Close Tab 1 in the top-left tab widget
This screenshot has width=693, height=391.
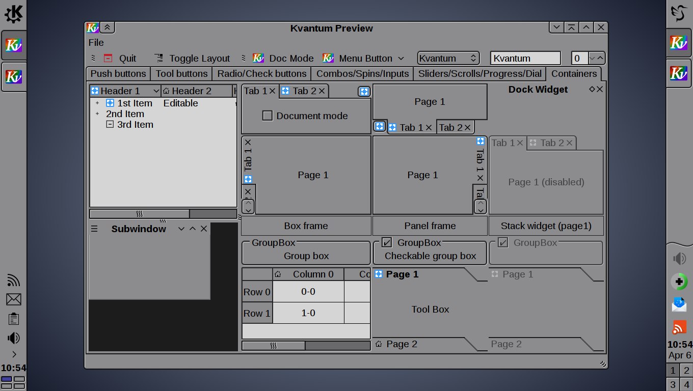point(272,91)
